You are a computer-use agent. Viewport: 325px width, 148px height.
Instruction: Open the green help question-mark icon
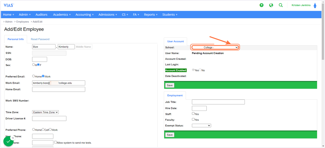click(261, 5)
